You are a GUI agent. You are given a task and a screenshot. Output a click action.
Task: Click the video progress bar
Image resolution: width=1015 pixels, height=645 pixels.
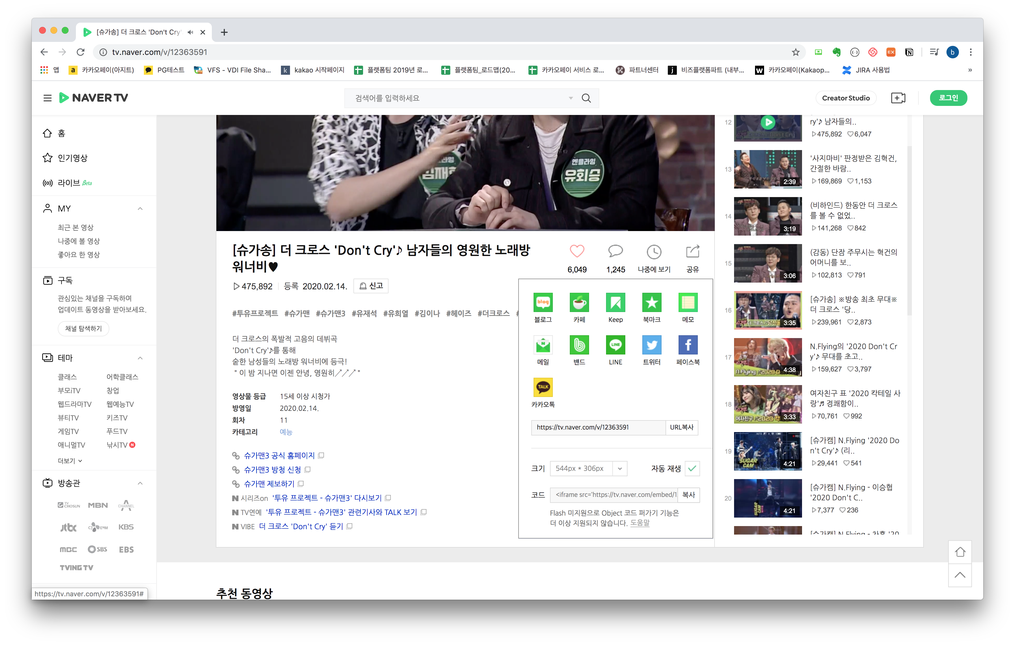[465, 230]
